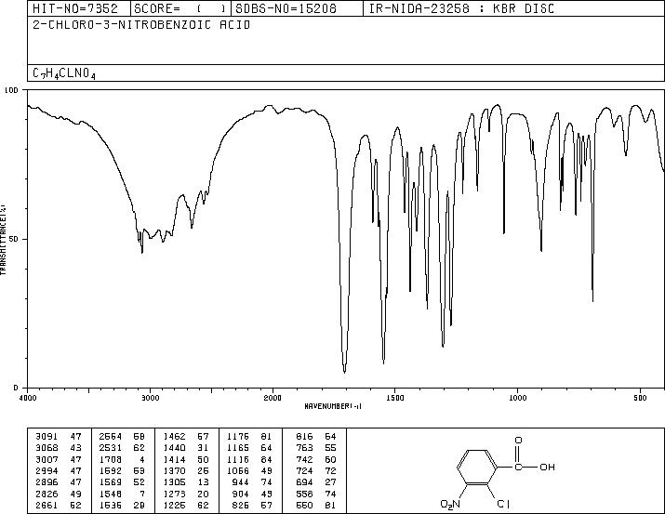Click peak table wavenumber '3091'

[x=47, y=437]
